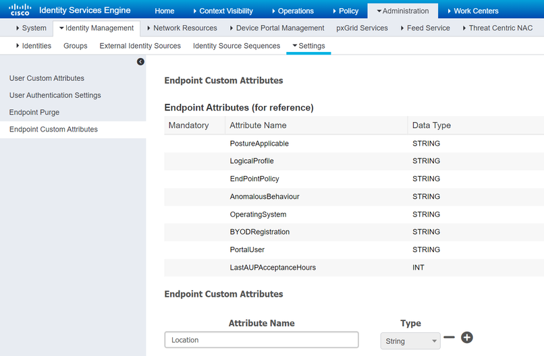The width and height of the screenshot is (544, 356).
Task: Expand the Policy menu
Action: pyautogui.click(x=346, y=11)
